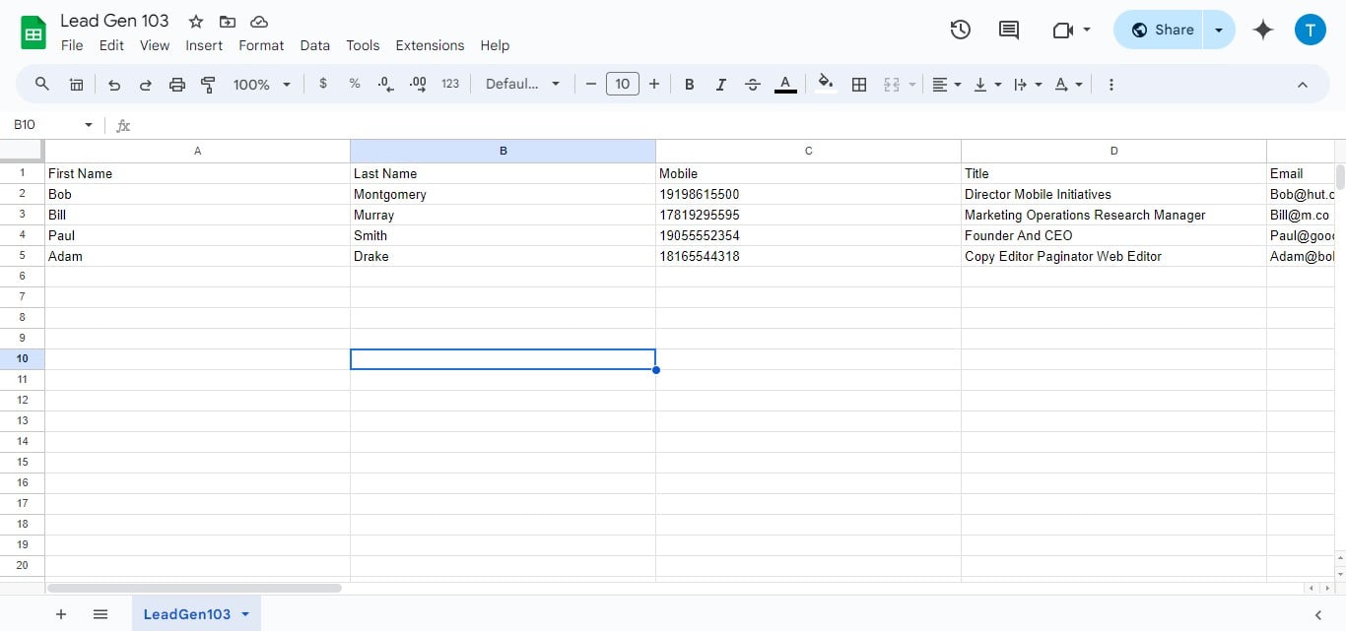Open the Format menu
This screenshot has height=631, width=1346.
pos(260,45)
